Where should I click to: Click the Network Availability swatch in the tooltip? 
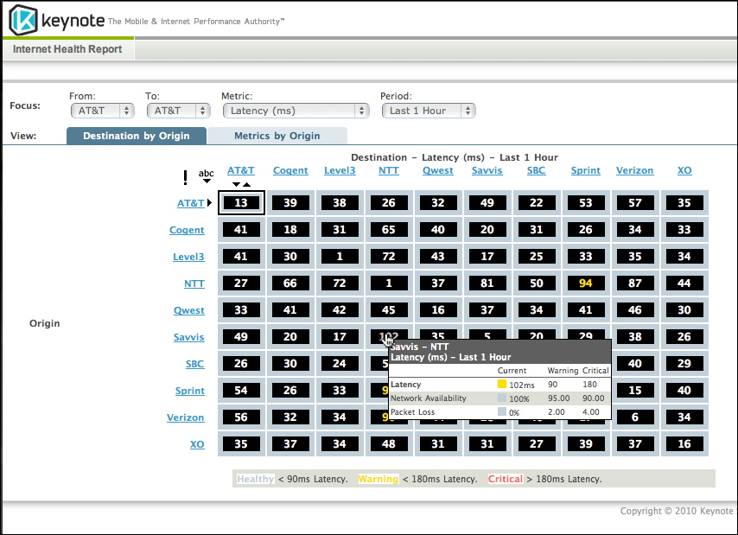coord(502,398)
